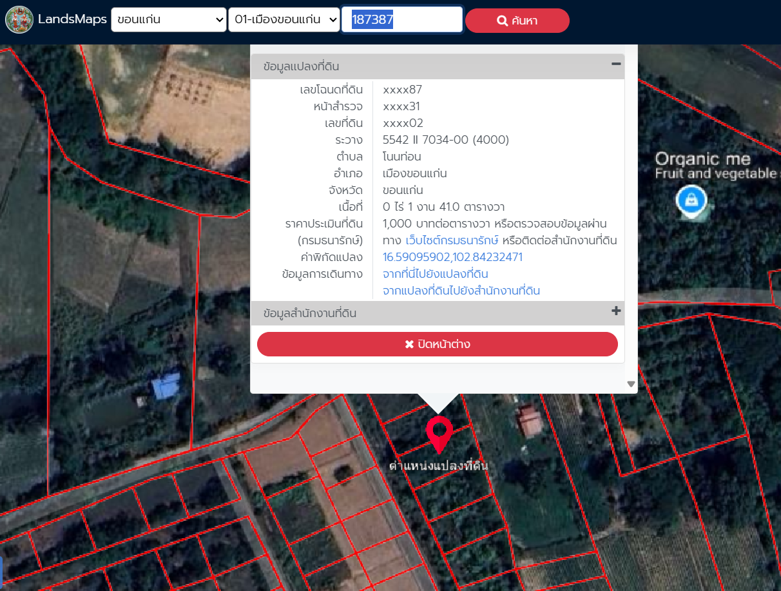
Task: Click the X icon on ปิดหน้าต่าง
Action: pos(409,344)
